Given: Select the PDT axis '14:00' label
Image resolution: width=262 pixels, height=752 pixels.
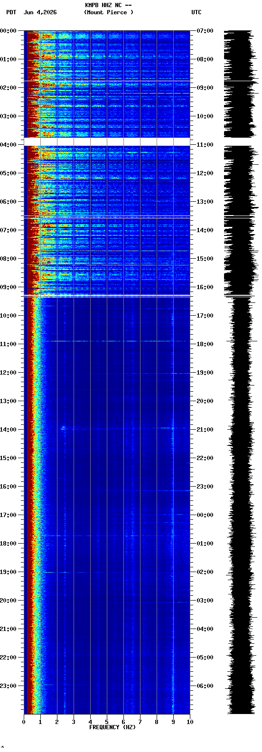Looking at the screenshot, I should [x=9, y=430].
